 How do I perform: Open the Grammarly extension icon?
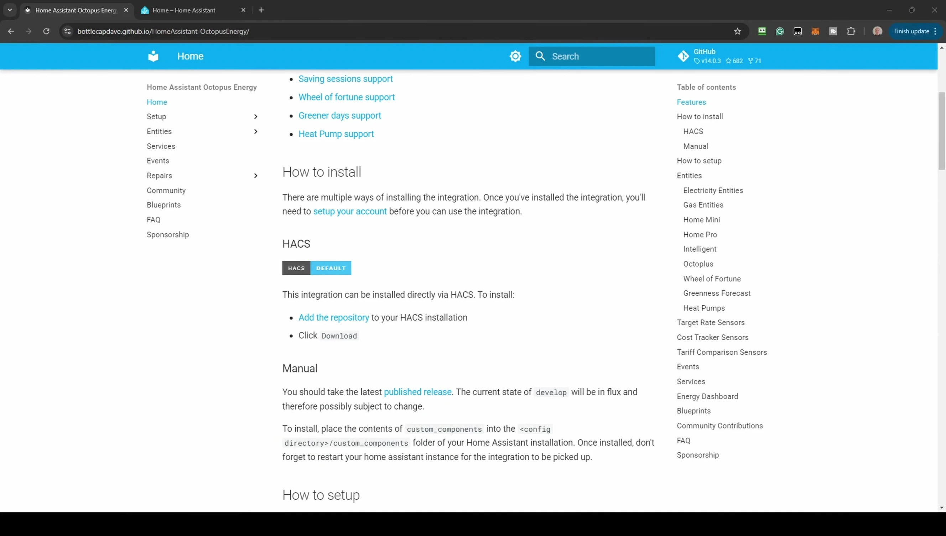(x=780, y=31)
